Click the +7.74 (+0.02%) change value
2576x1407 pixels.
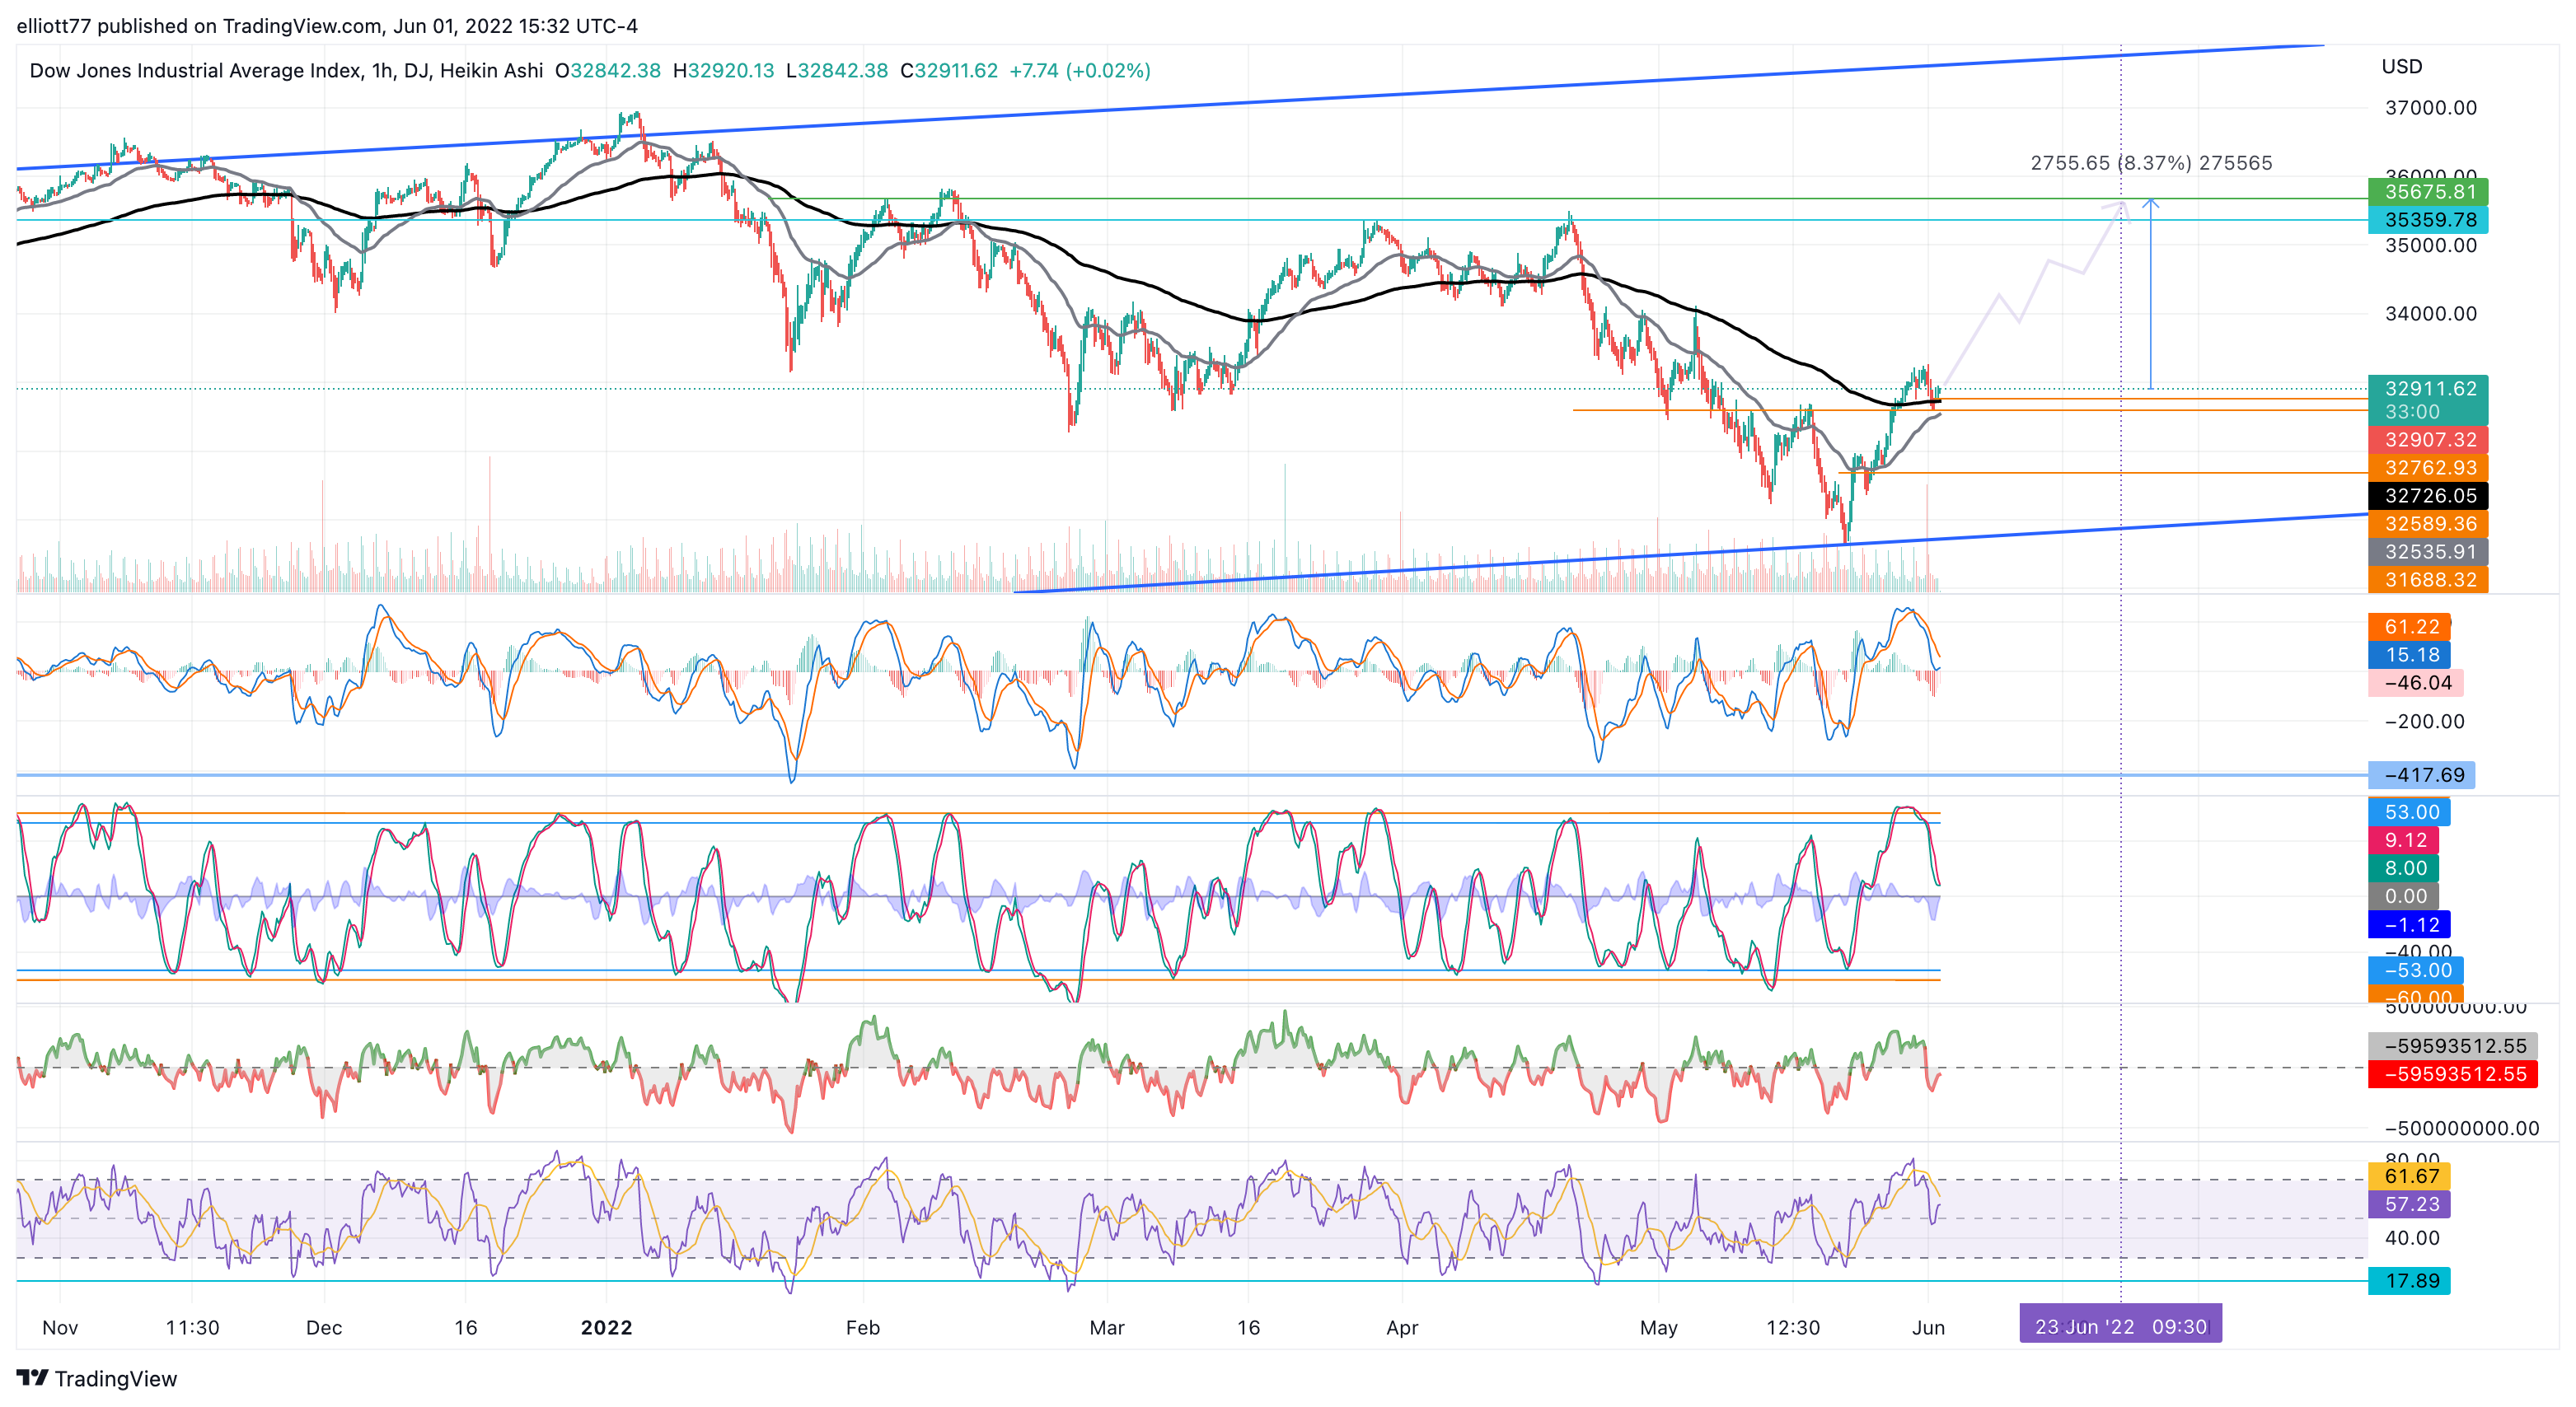click(1080, 71)
